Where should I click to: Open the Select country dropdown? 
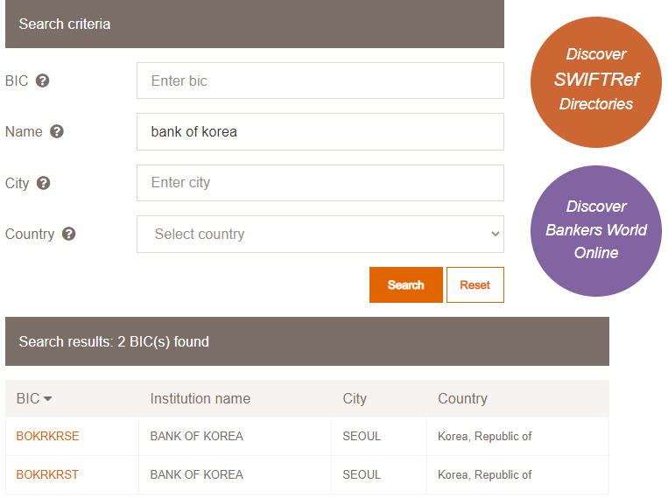click(x=320, y=234)
